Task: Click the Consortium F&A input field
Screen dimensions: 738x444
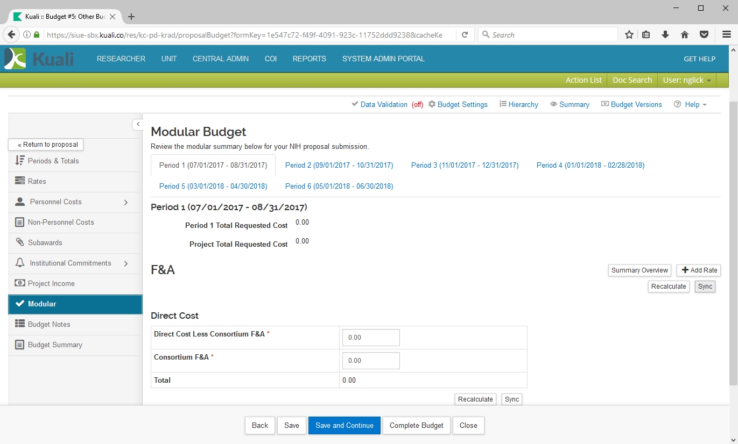Action: pos(371,361)
